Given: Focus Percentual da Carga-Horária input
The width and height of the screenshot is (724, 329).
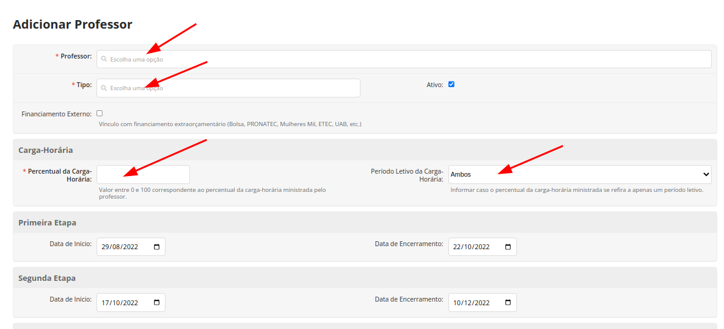Looking at the screenshot, I should (x=143, y=174).
